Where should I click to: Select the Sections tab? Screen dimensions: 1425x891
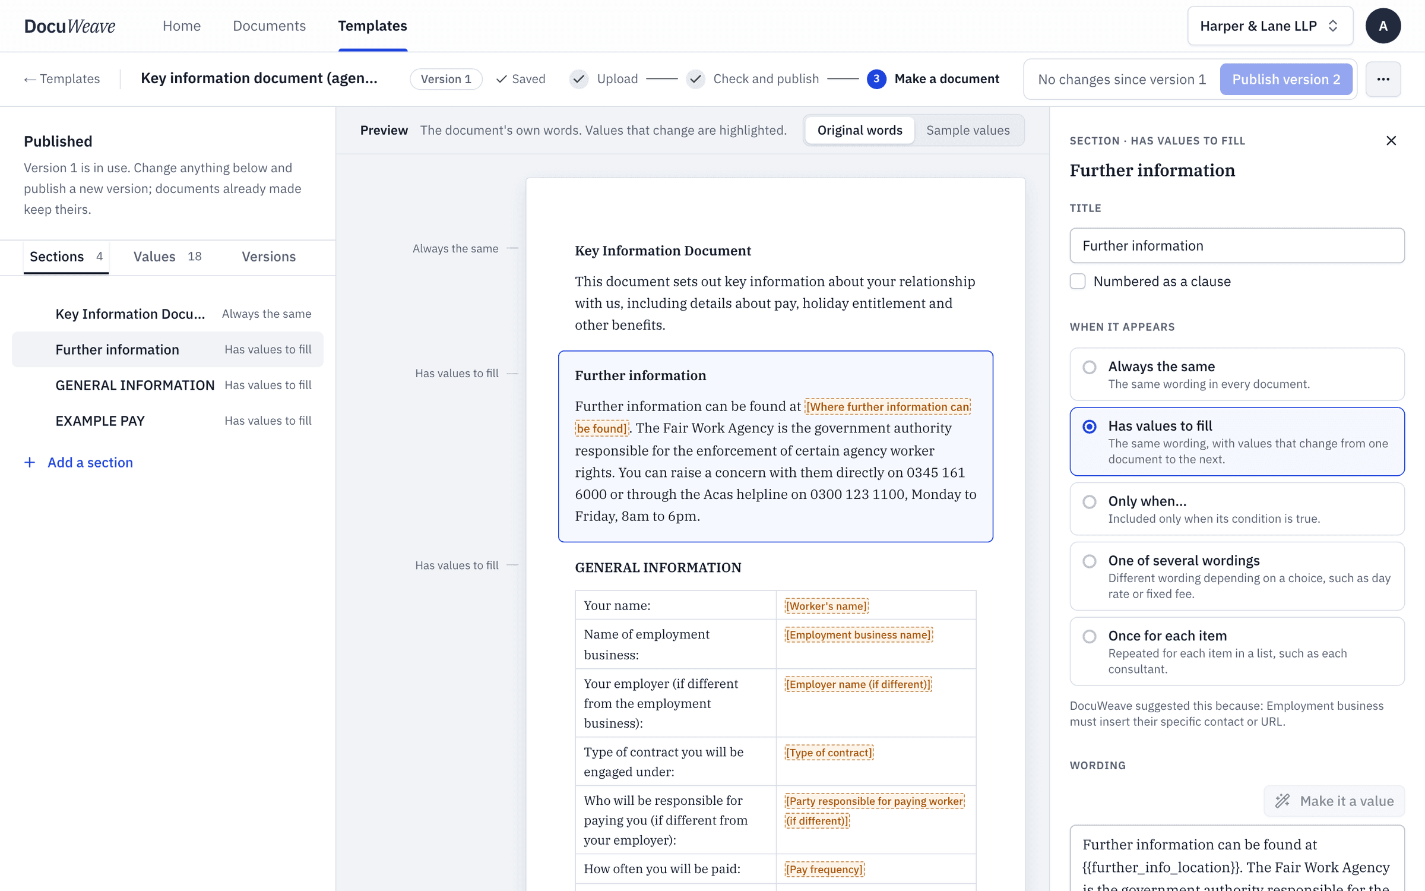(66, 257)
